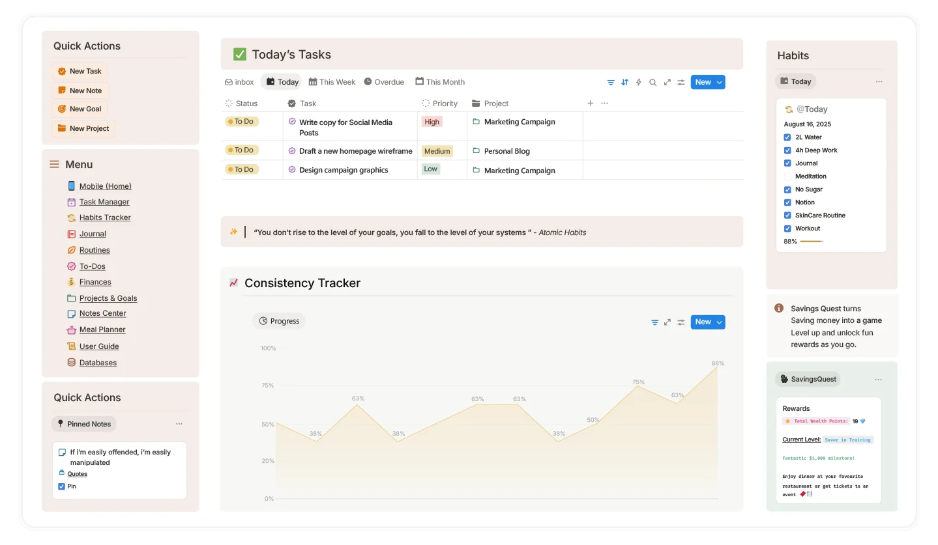Add a property with the plus icon in table header

(x=591, y=103)
